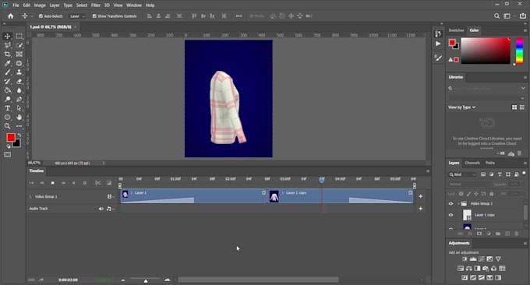Pick the Paint Bucket tool
The image size is (530, 285).
click(x=8, y=90)
